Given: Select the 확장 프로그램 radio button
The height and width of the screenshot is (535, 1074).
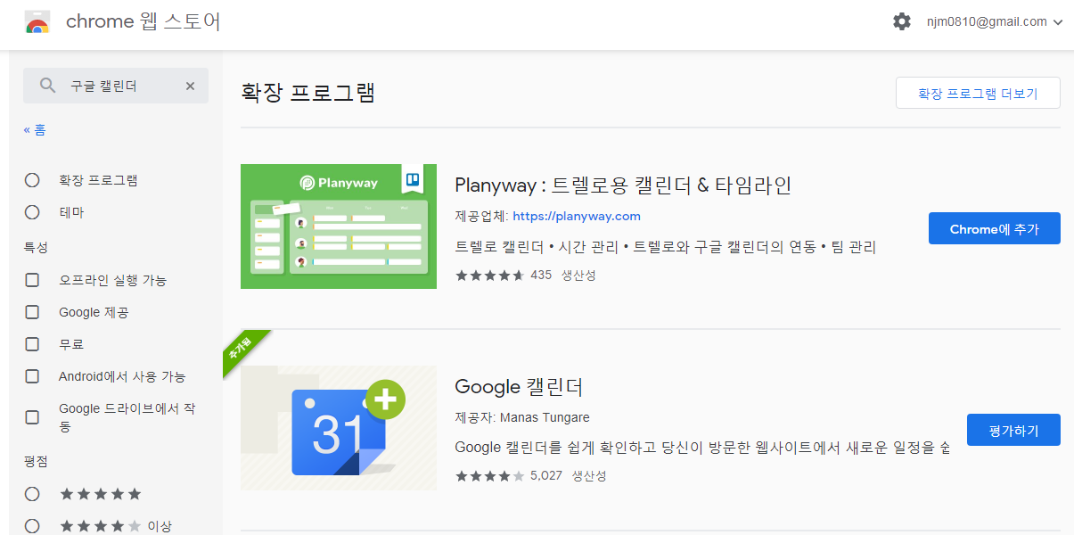Looking at the screenshot, I should [33, 180].
